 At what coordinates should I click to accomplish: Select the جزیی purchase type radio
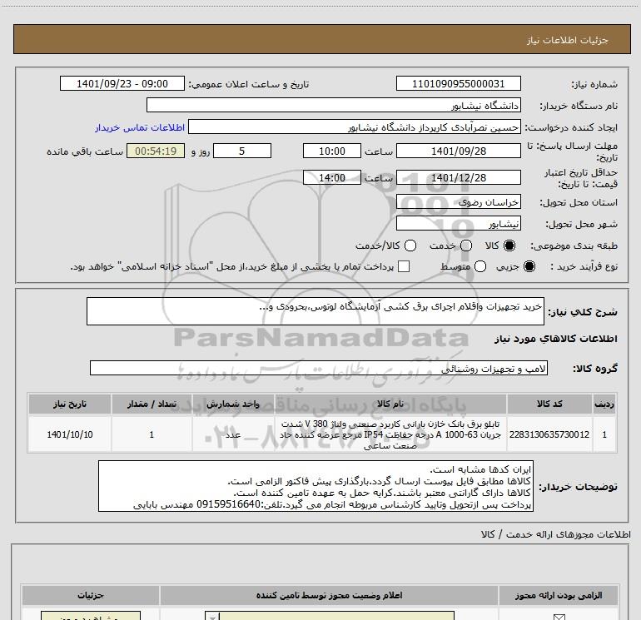click(529, 267)
